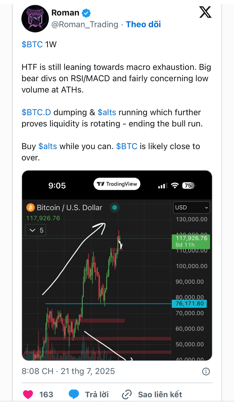Like the post with heart icon
The image size is (234, 402).
(x=28, y=394)
